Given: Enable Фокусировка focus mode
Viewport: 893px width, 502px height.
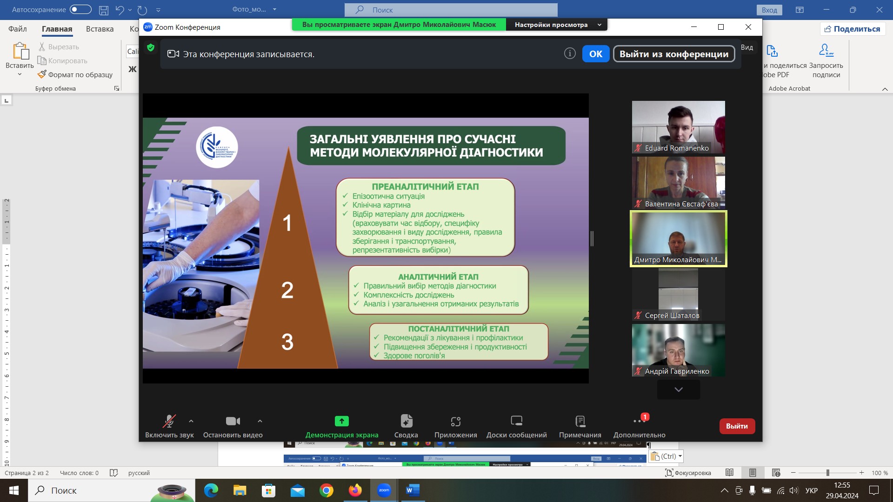Looking at the screenshot, I should pos(688,473).
